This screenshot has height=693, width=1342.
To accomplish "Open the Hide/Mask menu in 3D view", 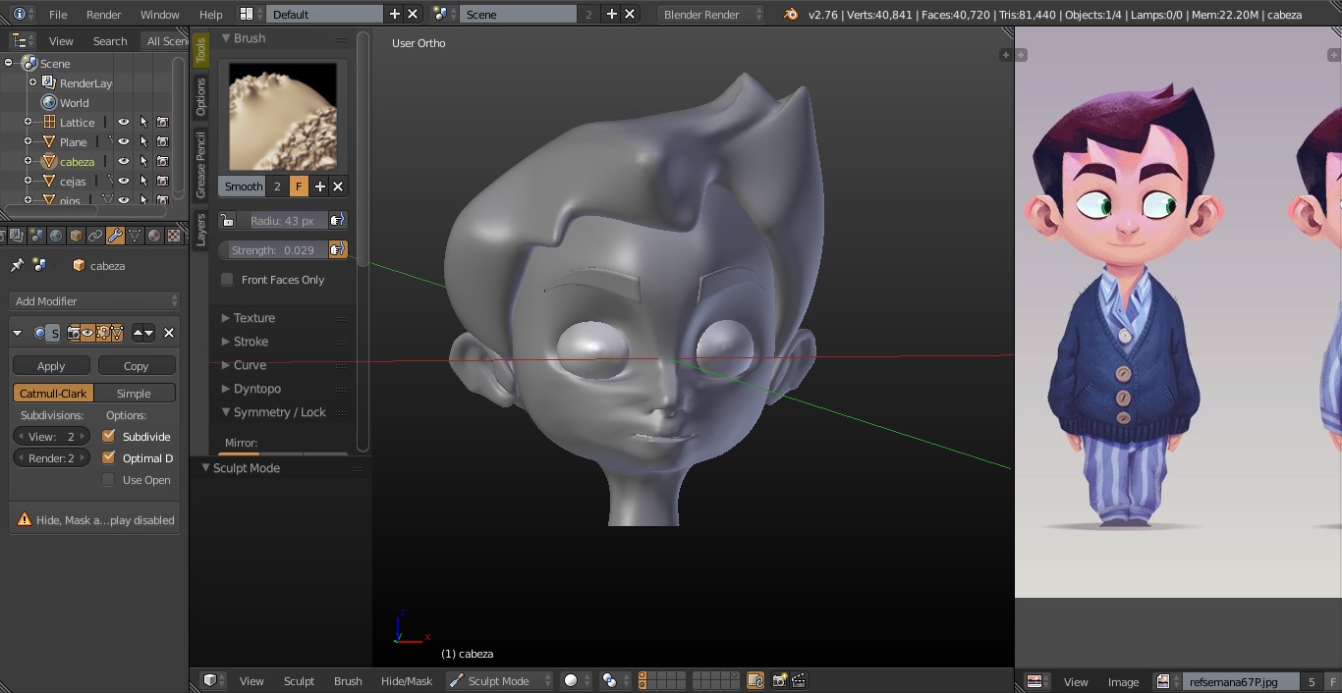I will click(406, 680).
